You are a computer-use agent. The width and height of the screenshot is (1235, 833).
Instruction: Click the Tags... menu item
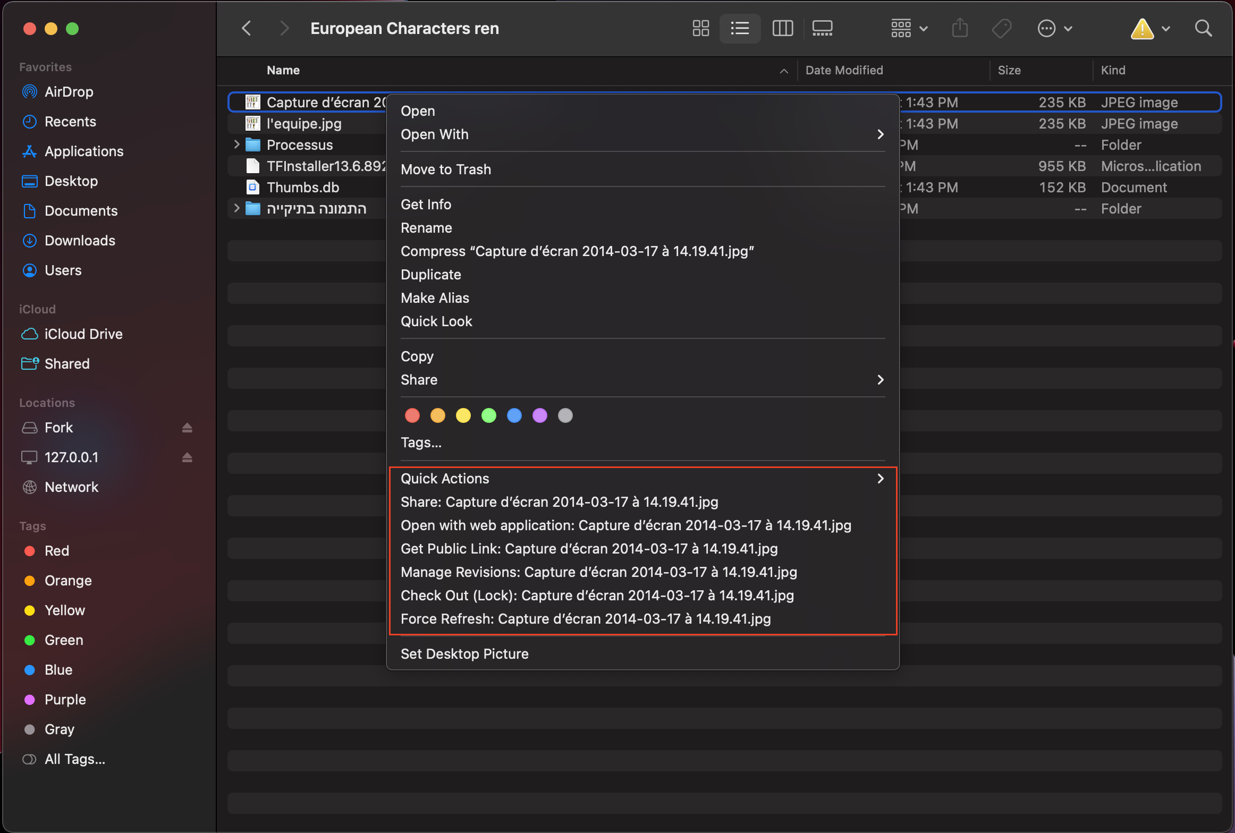[x=421, y=441]
